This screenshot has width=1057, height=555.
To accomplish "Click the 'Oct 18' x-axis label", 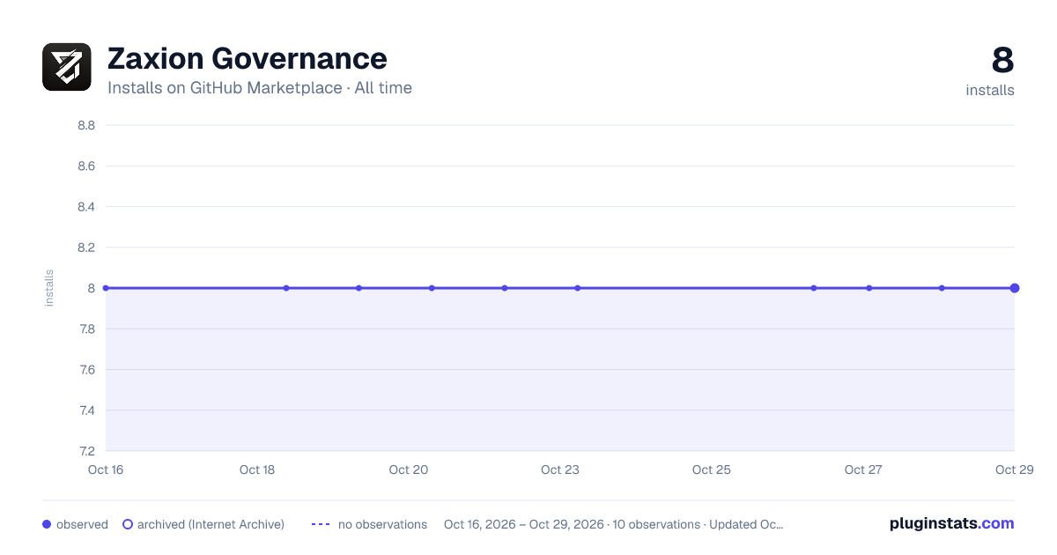I will click(257, 470).
